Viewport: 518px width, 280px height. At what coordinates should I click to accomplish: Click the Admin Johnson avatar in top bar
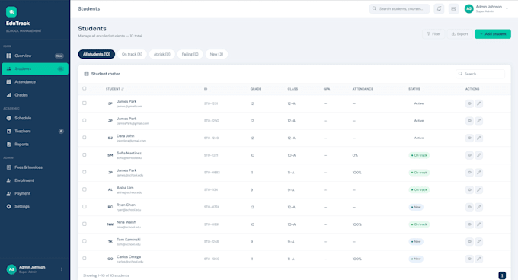coord(468,9)
